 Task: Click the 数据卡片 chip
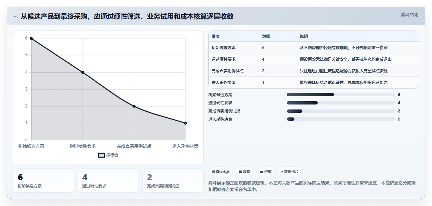click(289, 172)
